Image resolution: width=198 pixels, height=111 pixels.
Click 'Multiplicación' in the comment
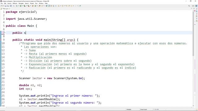(x=41, y=57)
